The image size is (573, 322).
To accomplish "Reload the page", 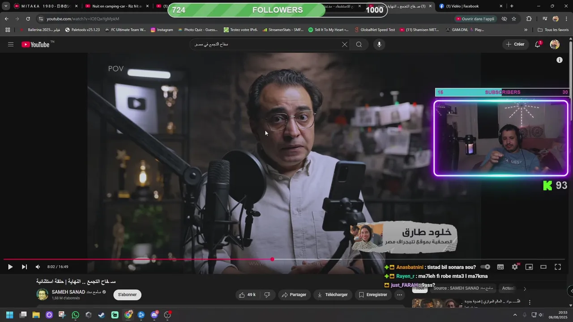I will pyautogui.click(x=28, y=19).
